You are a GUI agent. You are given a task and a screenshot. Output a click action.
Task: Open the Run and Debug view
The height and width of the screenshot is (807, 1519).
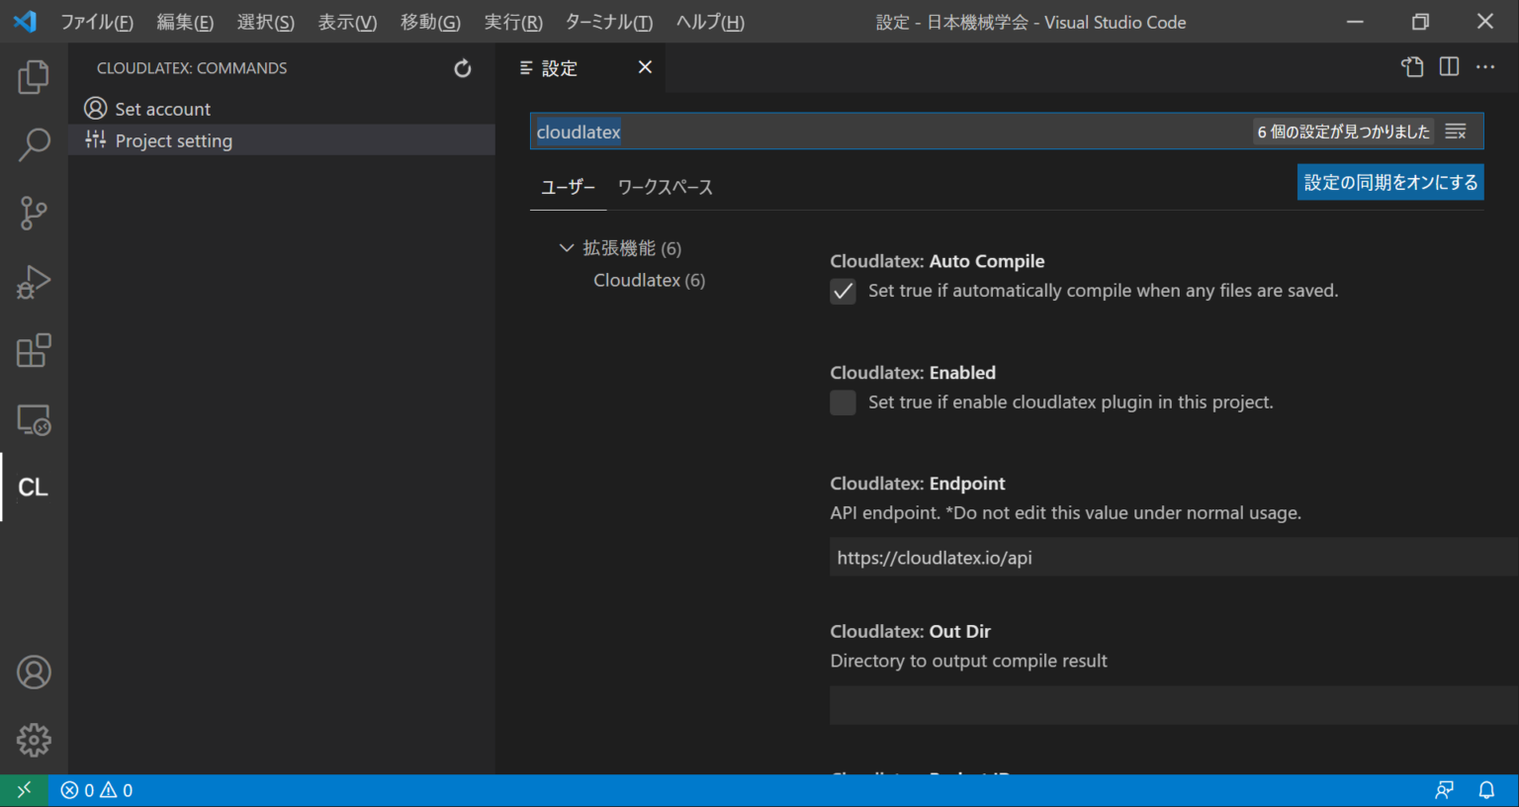pos(34,282)
